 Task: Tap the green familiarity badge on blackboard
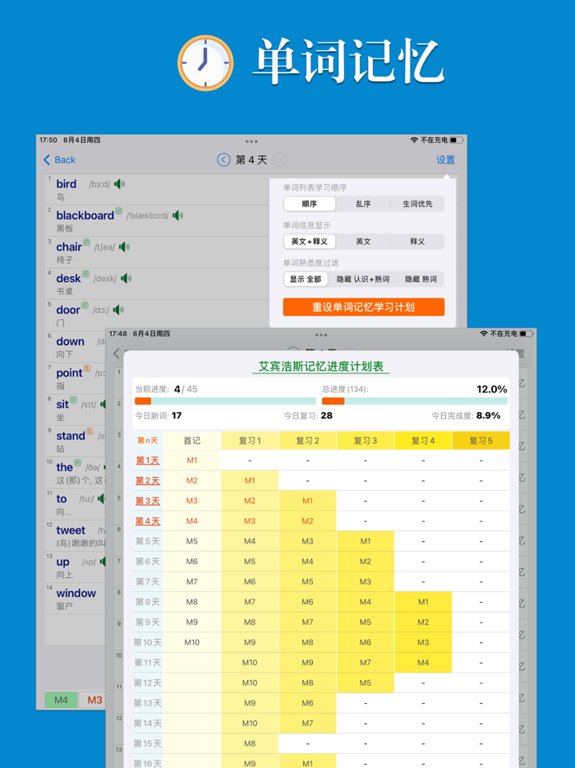(x=118, y=211)
